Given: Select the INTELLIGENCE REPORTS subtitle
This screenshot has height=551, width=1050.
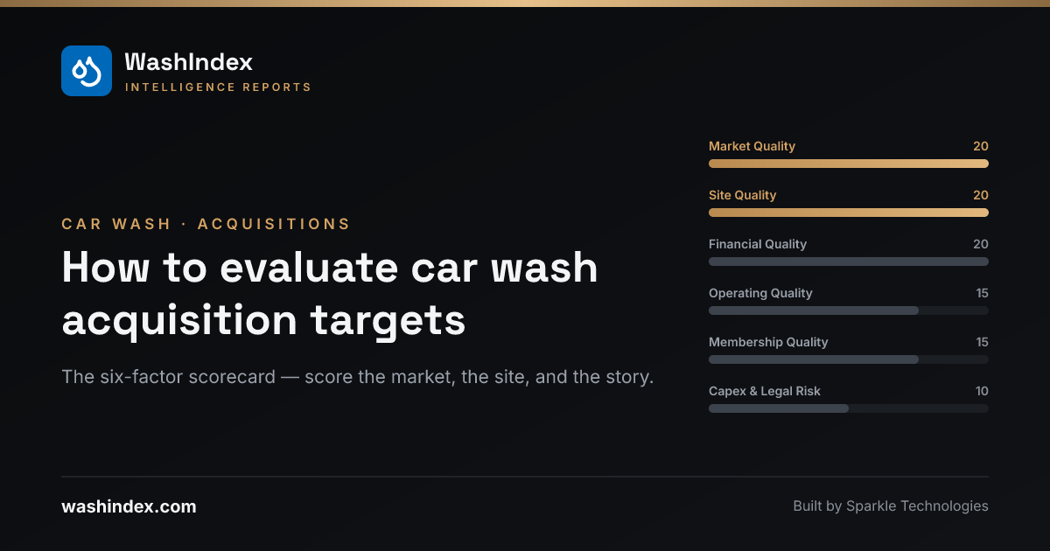Looking at the screenshot, I should (x=218, y=87).
